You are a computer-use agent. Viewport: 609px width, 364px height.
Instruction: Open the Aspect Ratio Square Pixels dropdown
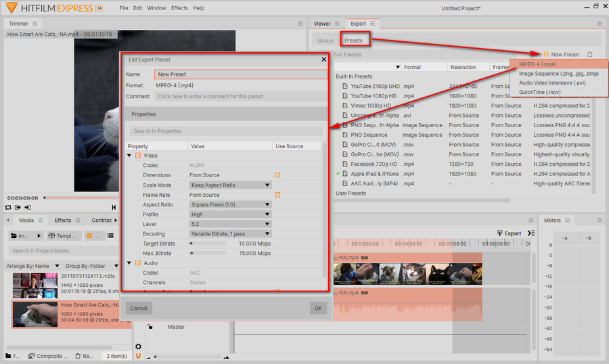click(230, 205)
